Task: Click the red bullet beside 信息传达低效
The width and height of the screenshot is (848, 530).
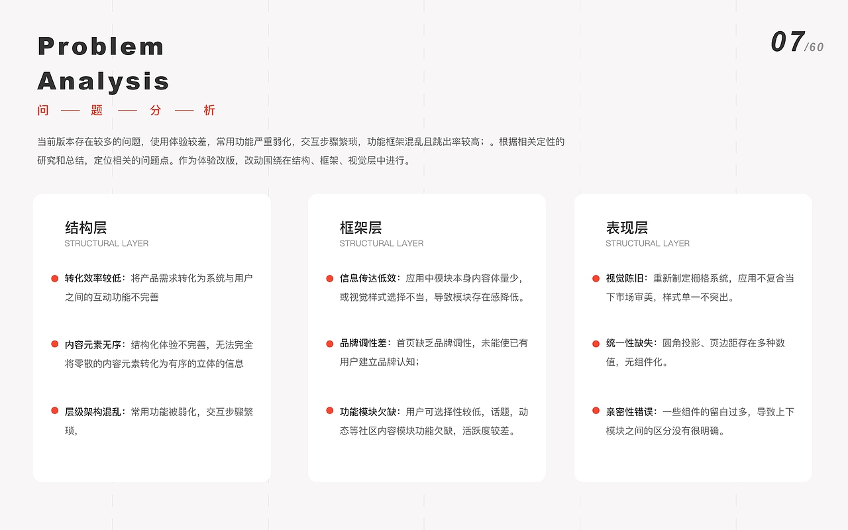Action: 329,278
